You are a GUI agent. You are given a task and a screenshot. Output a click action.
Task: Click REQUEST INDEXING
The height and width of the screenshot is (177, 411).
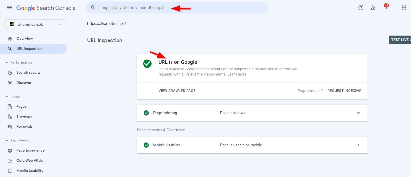point(344,91)
